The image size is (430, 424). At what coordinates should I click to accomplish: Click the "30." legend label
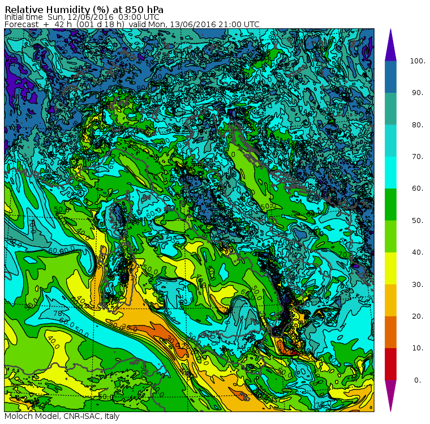pos(418,285)
